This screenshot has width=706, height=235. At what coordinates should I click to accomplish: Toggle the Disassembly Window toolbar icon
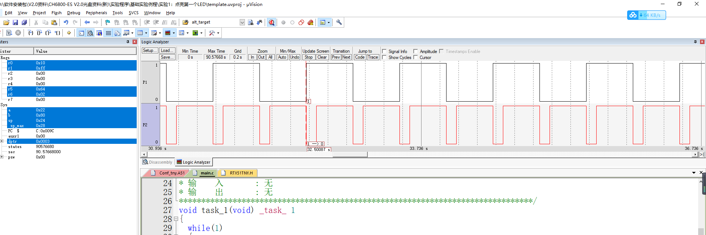point(90,33)
